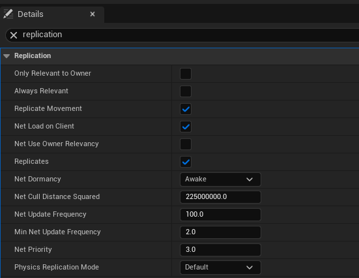Select the Net Load on Client label
The image size is (359, 278).
pyautogui.click(x=44, y=126)
